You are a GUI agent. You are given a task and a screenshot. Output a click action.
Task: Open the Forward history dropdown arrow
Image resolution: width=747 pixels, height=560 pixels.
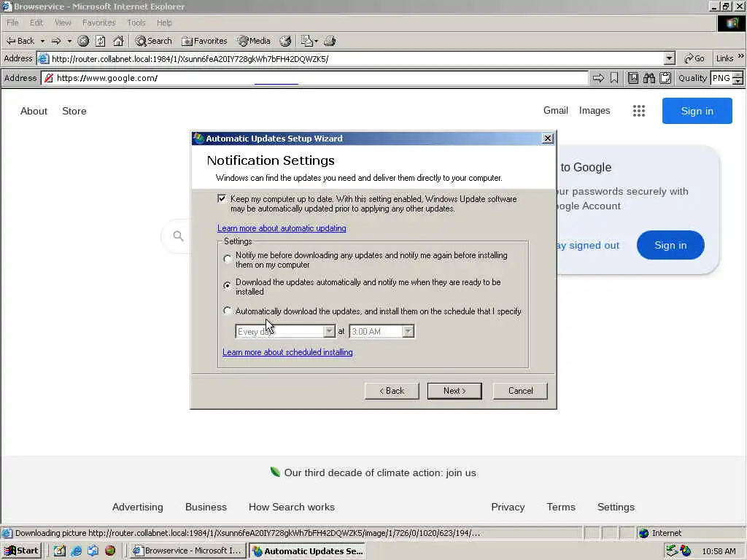tap(69, 41)
